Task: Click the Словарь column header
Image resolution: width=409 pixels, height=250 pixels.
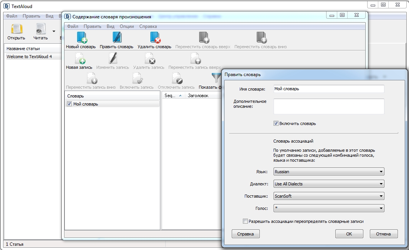Action: coord(112,96)
